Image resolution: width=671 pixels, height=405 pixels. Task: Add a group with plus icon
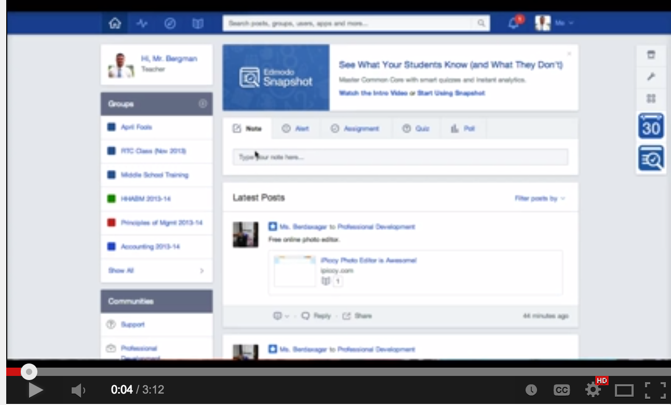coord(203,104)
